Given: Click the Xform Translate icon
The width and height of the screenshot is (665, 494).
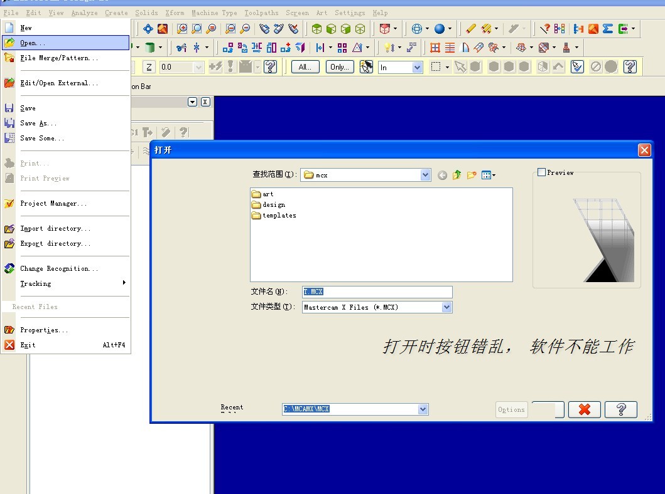Looking at the screenshot, I should coord(228,48).
